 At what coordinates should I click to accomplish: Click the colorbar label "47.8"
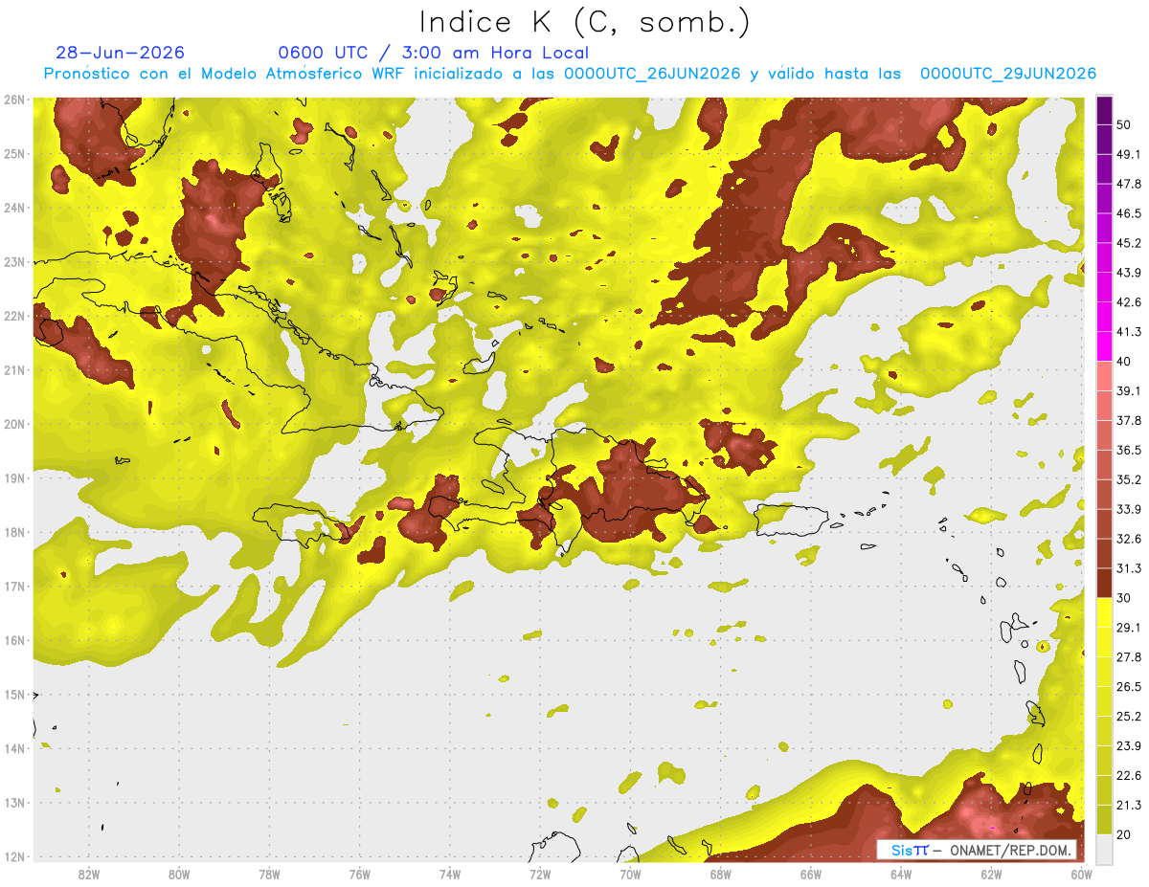(1129, 184)
